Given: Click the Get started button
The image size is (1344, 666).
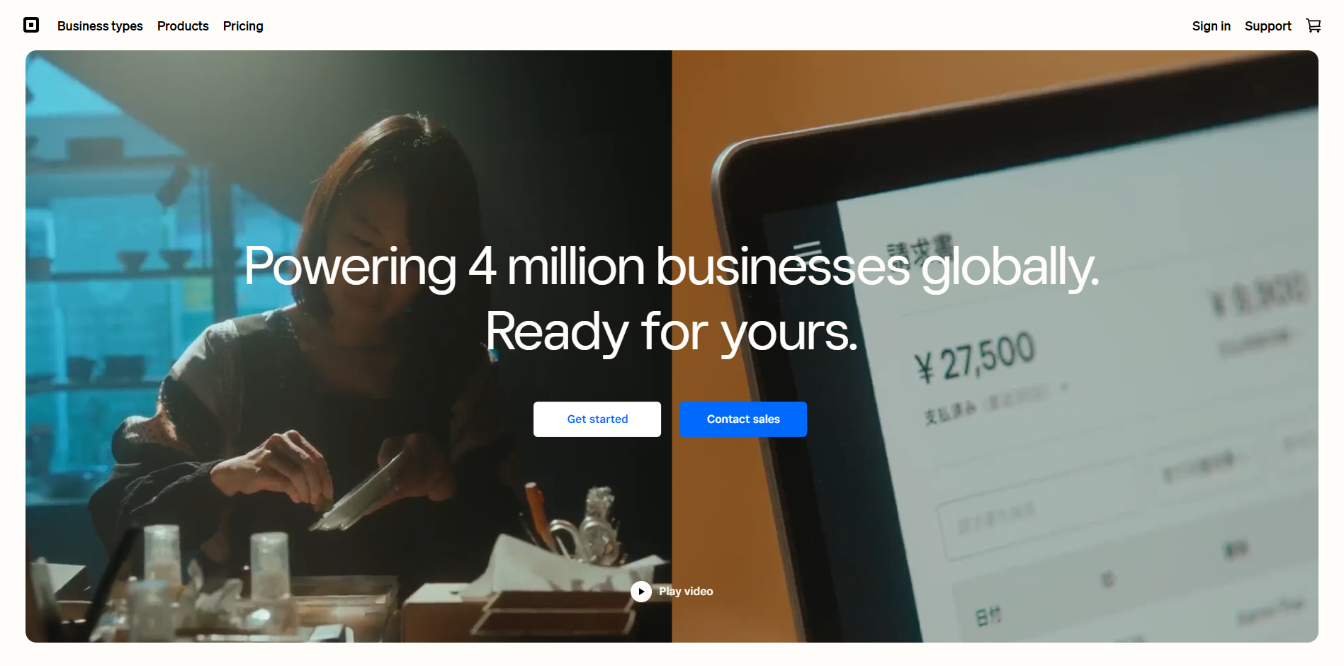Looking at the screenshot, I should [x=597, y=419].
